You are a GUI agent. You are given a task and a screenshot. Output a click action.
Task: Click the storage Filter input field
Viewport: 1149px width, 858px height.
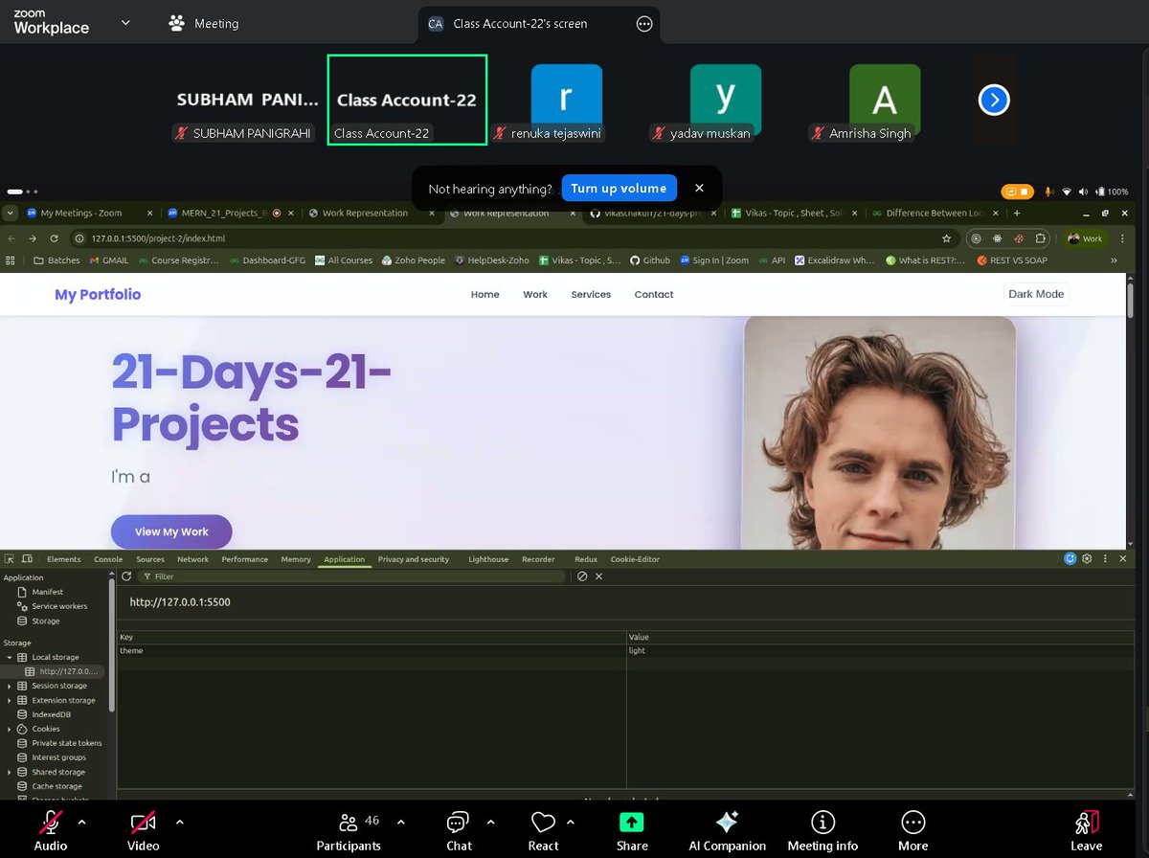352,576
